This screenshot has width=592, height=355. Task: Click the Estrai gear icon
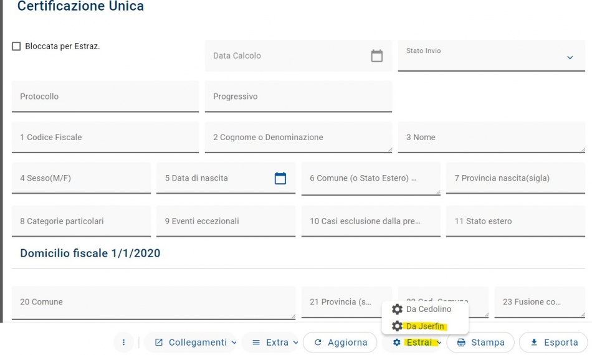pos(396,342)
